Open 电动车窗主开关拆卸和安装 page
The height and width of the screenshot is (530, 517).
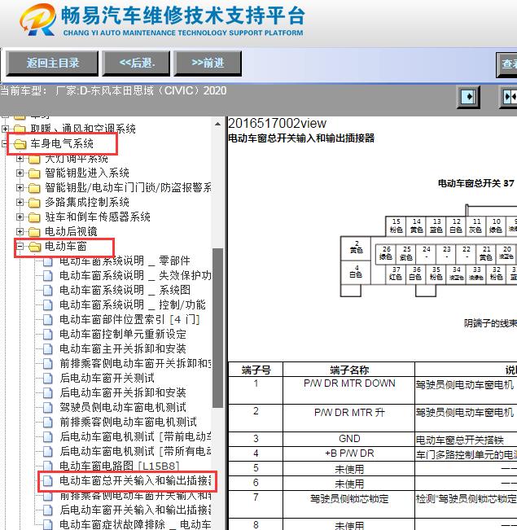point(123,348)
